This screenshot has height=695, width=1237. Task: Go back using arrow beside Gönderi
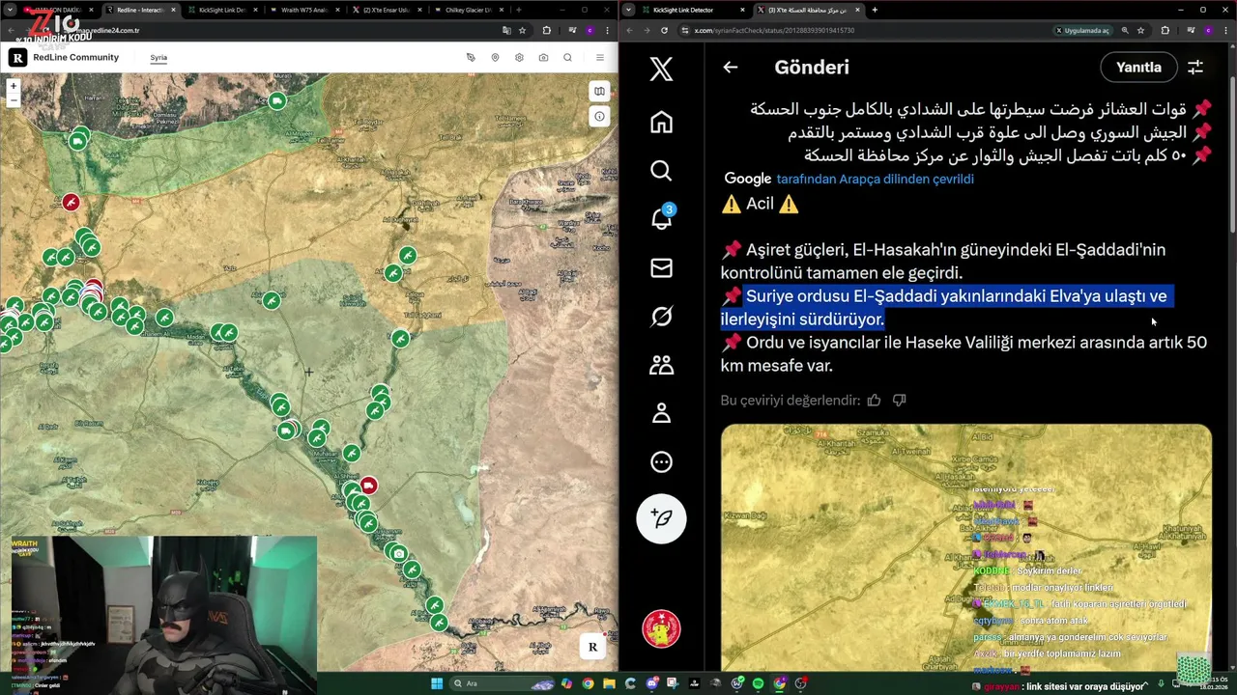(x=731, y=68)
